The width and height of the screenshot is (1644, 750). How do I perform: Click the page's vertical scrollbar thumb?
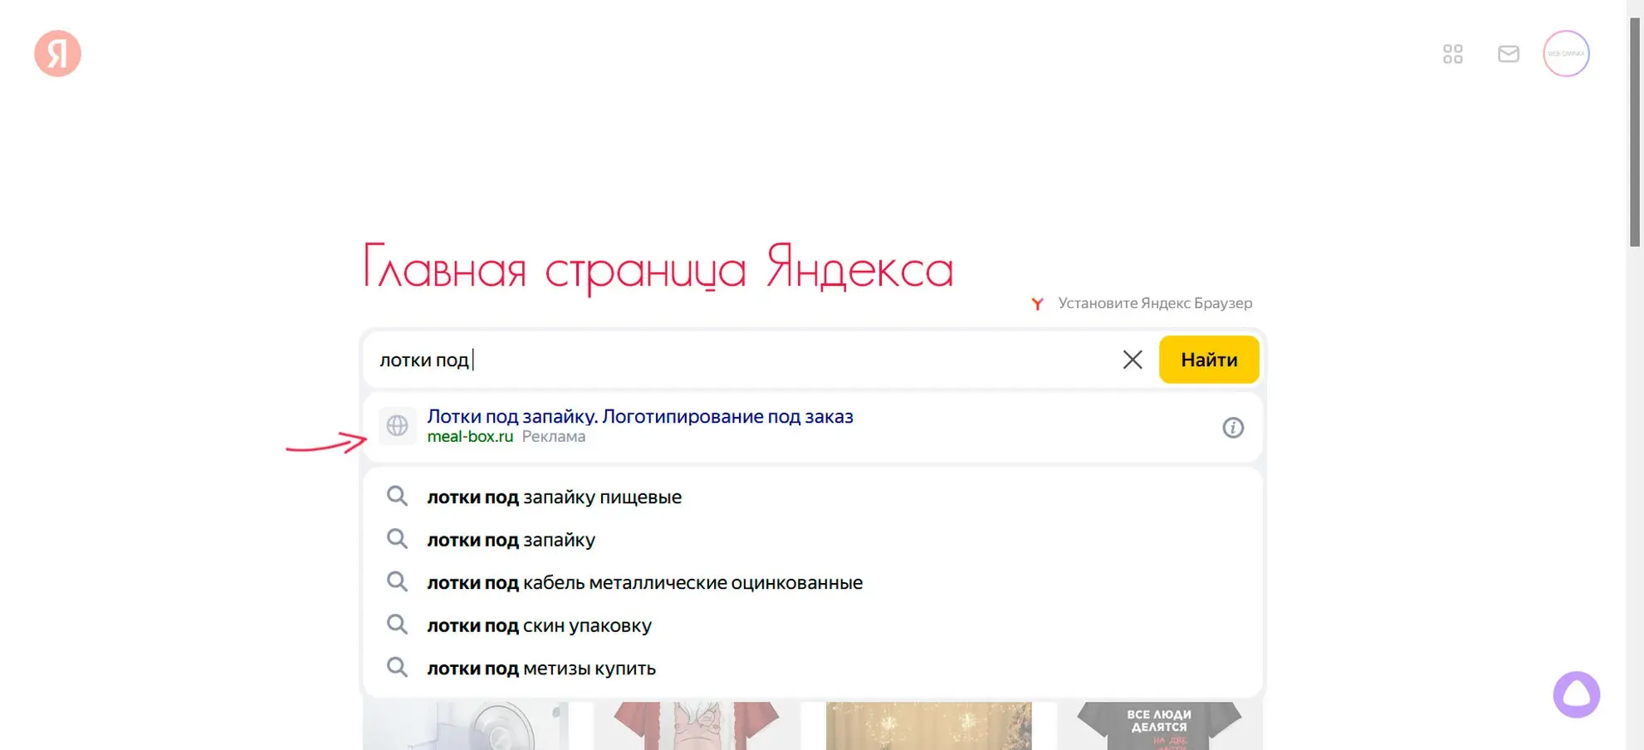pyautogui.click(x=1634, y=133)
